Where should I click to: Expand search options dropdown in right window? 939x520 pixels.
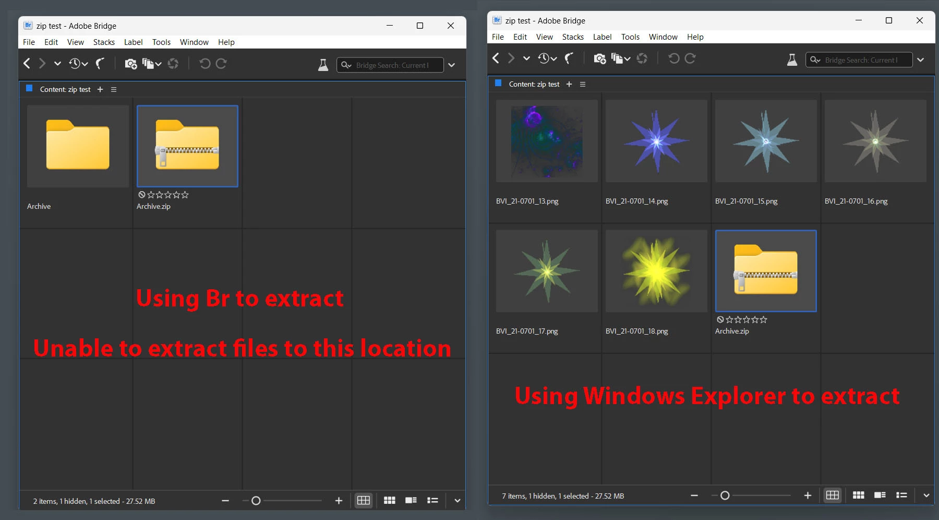pyautogui.click(x=921, y=60)
